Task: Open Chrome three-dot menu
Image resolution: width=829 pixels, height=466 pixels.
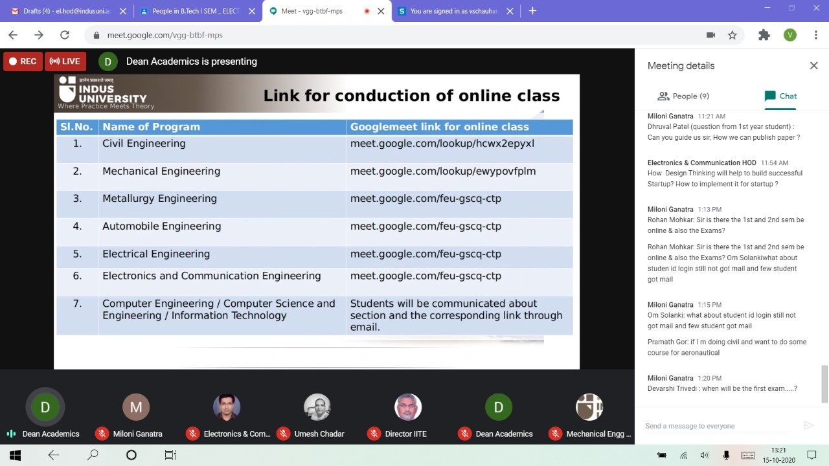Action: click(x=816, y=35)
